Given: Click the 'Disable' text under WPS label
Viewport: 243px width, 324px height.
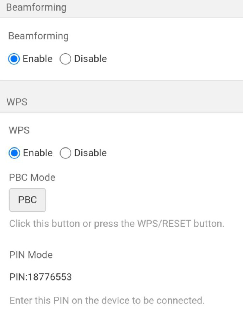Looking at the screenshot, I should 90,153.
